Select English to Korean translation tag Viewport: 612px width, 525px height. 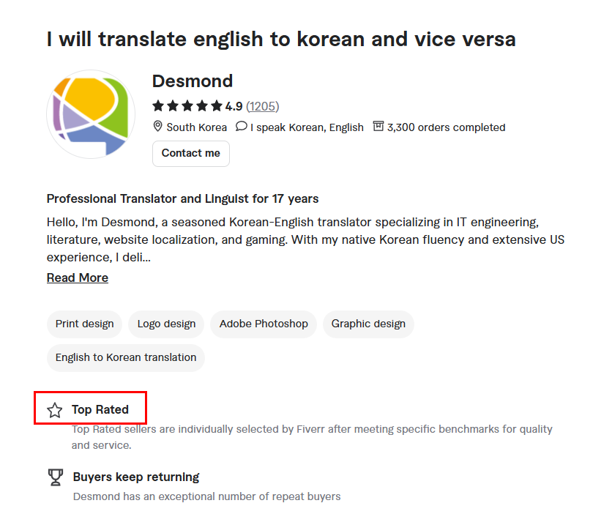point(126,357)
